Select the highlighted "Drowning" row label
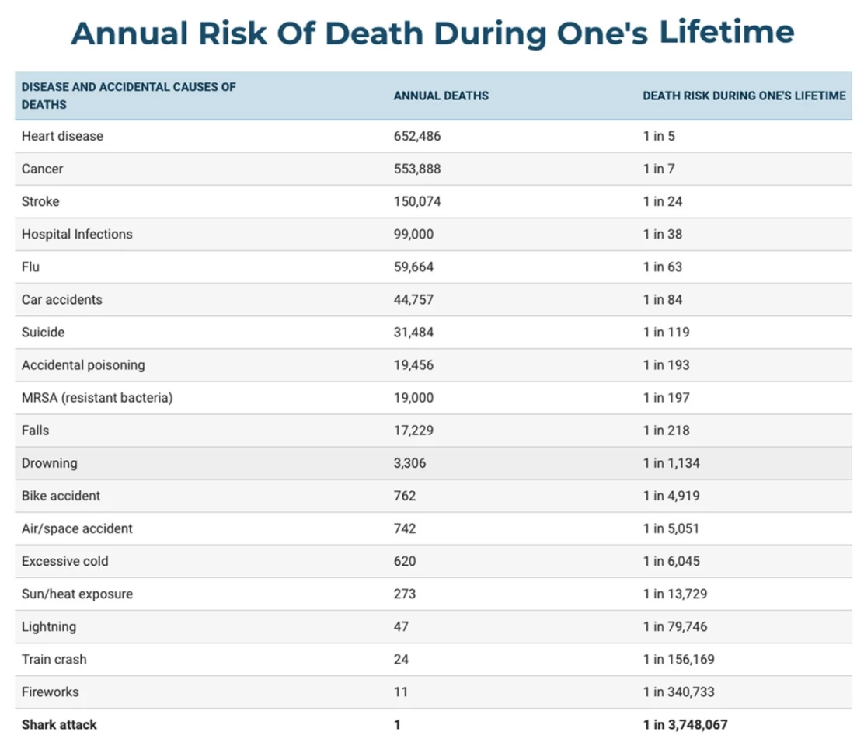Image resolution: width=864 pixels, height=746 pixels. 49,462
